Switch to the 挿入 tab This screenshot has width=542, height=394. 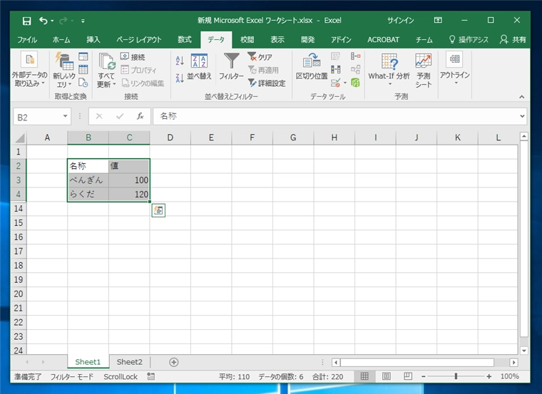(93, 40)
